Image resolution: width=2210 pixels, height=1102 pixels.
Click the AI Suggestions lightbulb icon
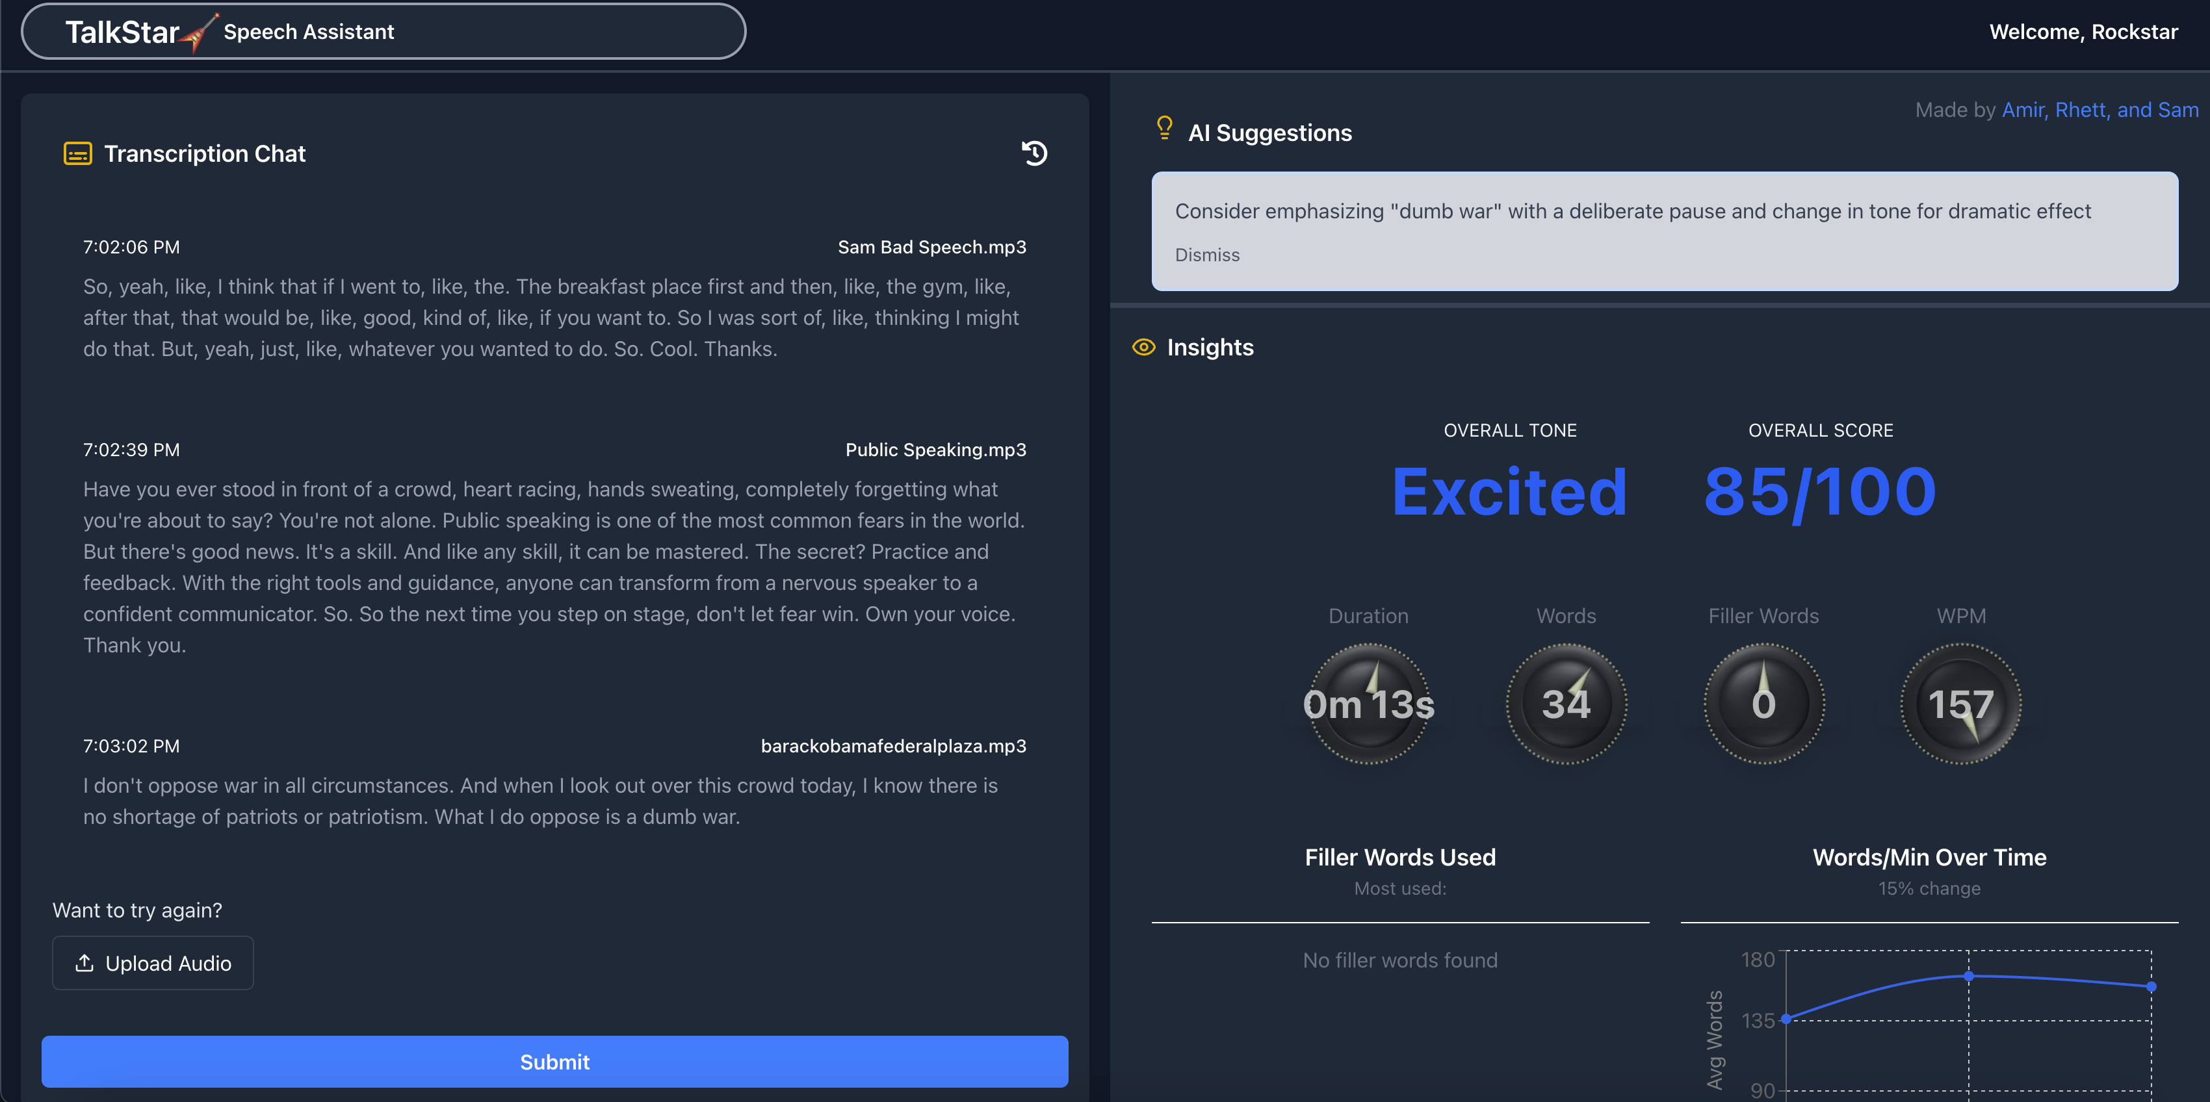tap(1164, 129)
